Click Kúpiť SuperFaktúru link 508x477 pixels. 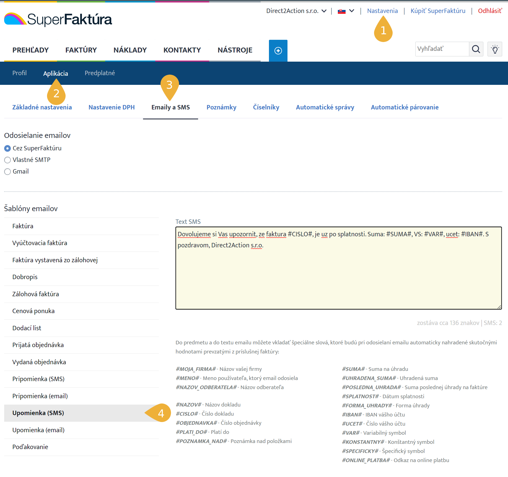(438, 11)
